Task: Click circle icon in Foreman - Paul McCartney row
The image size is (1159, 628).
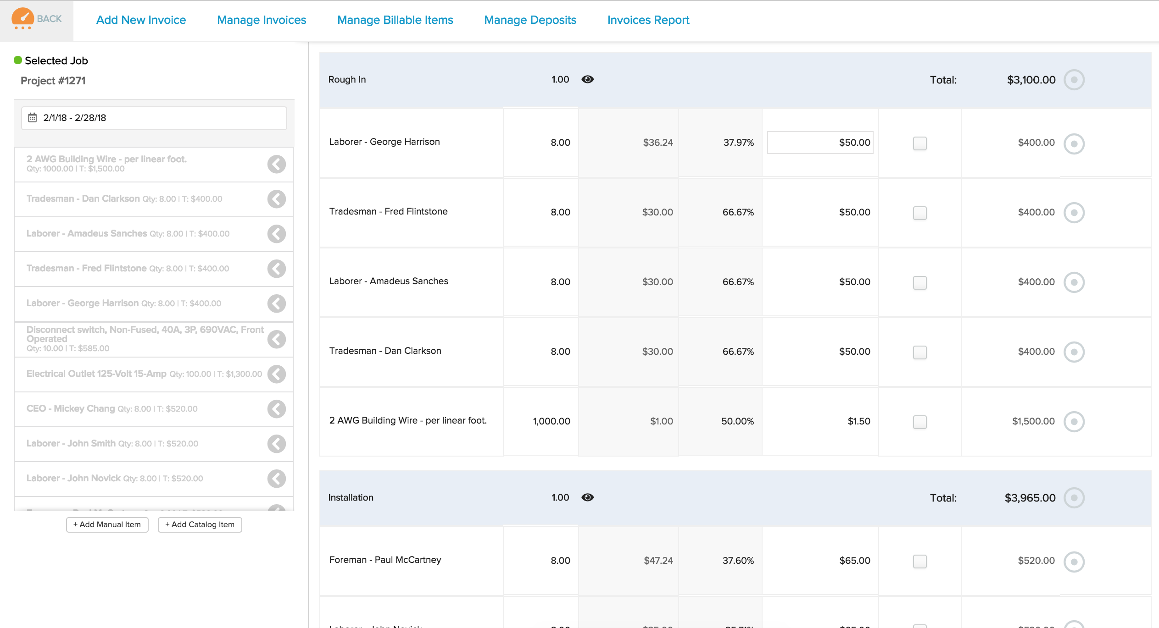Action: pyautogui.click(x=1074, y=562)
